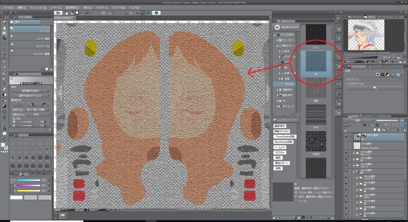Adjust the red R color slider
Screen dimensions: 408x222
click(x=29, y=180)
